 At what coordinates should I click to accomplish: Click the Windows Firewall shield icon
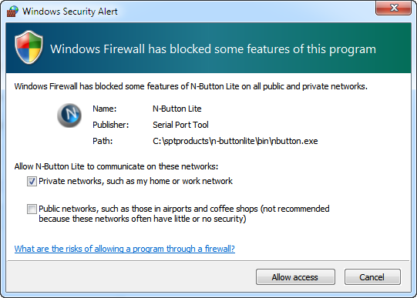pos(29,47)
